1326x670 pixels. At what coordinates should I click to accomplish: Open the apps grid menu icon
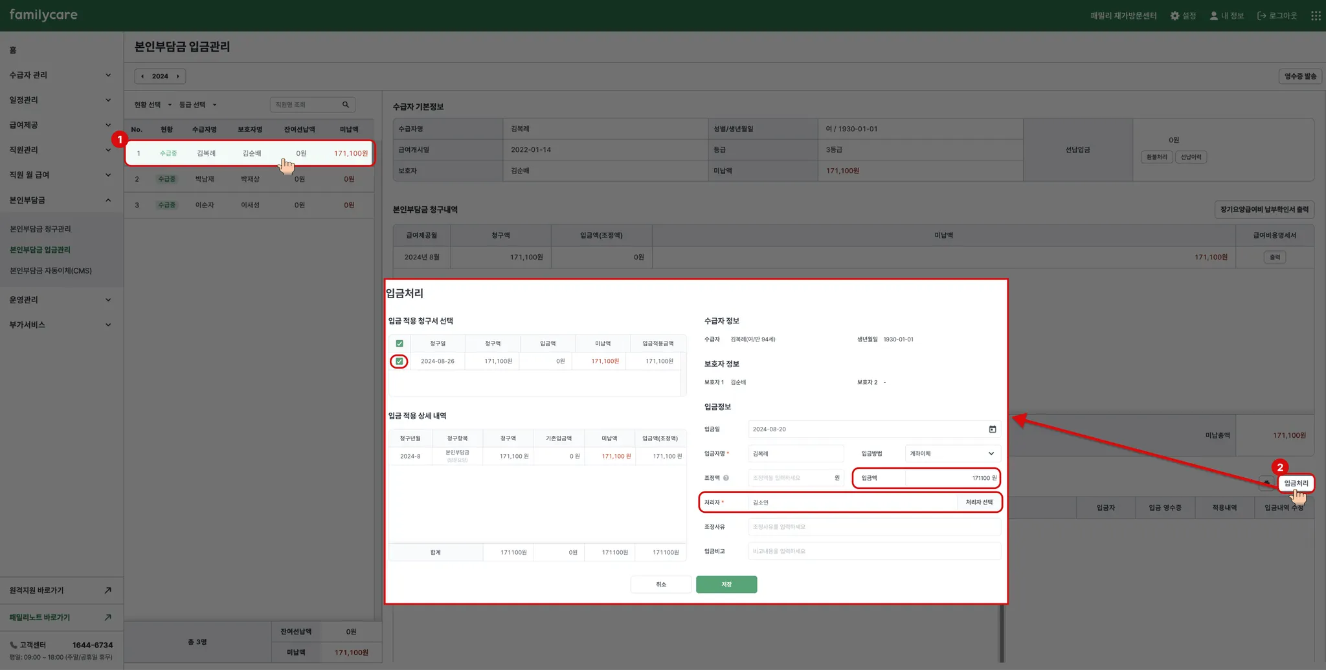point(1316,16)
